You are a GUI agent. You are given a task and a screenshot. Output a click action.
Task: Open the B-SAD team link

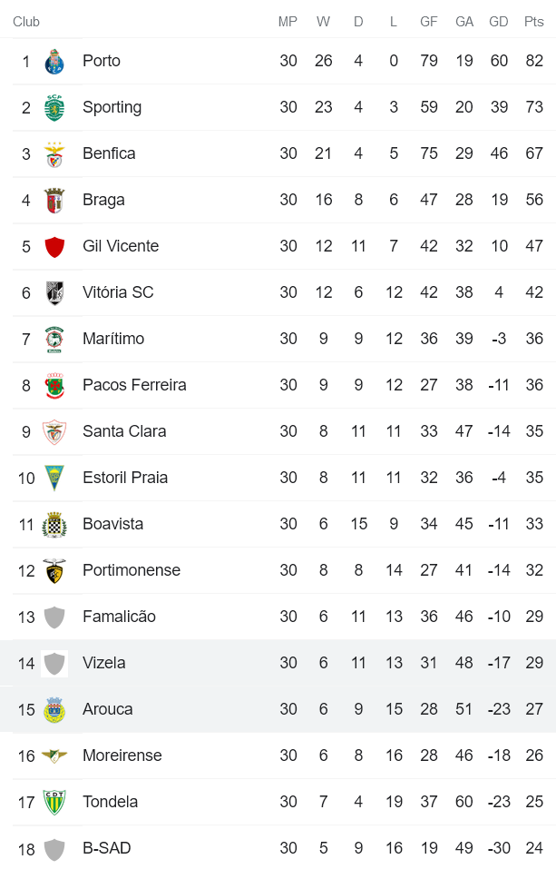pos(107,848)
